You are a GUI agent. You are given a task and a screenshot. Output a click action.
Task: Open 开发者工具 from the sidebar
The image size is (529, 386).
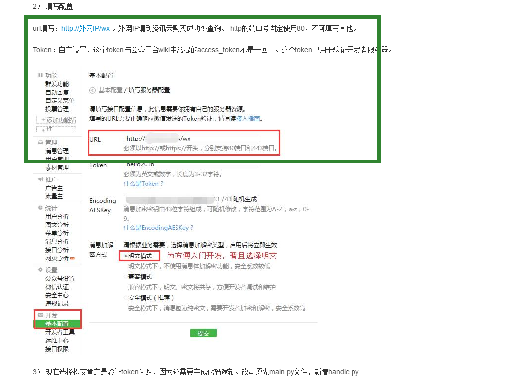60,333
